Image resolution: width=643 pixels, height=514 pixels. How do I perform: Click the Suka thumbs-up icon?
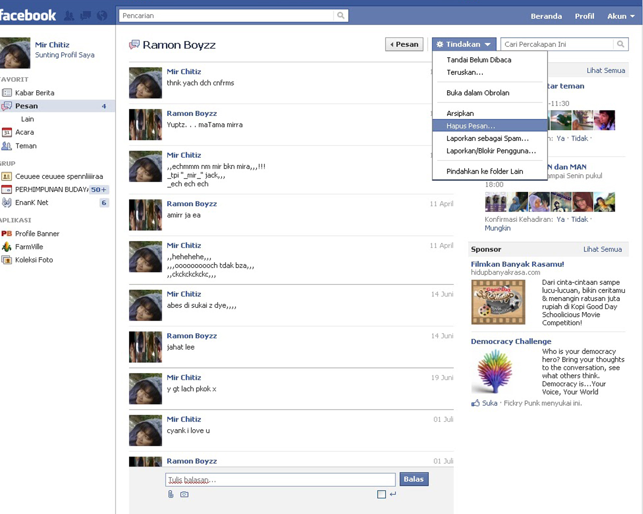(475, 403)
